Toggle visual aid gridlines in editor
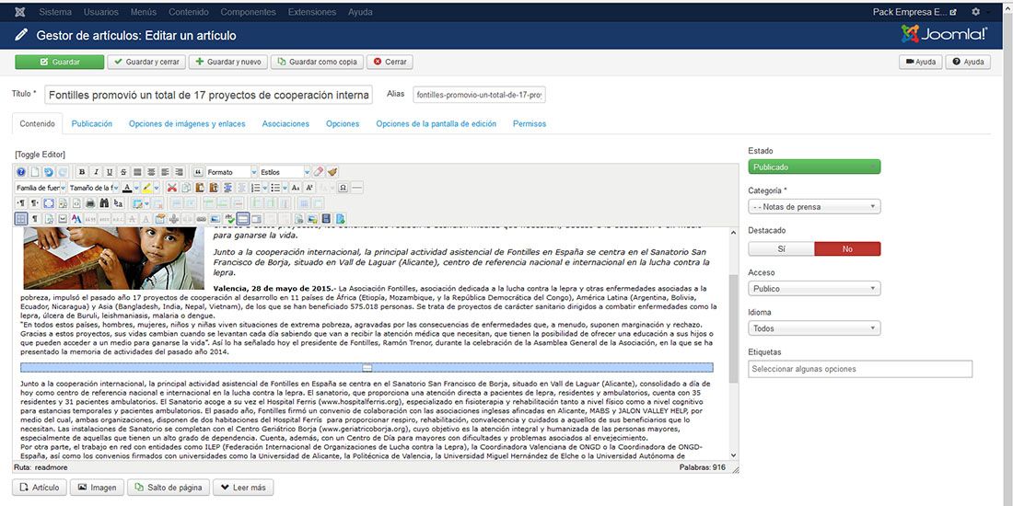Image resolution: width=1013 pixels, height=506 pixels. pyautogui.click(x=20, y=219)
